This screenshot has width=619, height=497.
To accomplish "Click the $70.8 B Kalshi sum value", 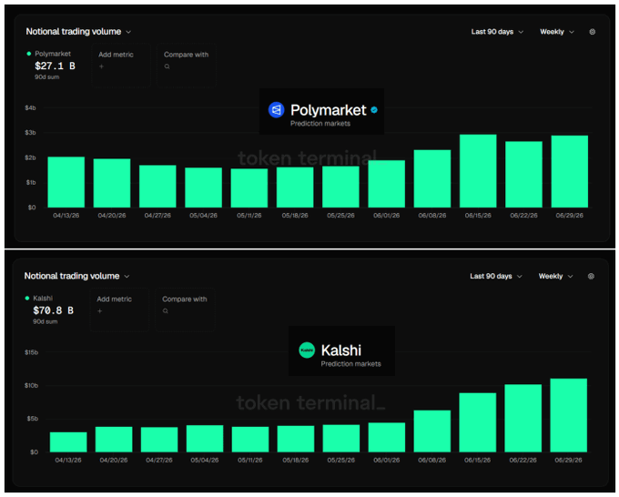I will (54, 310).
